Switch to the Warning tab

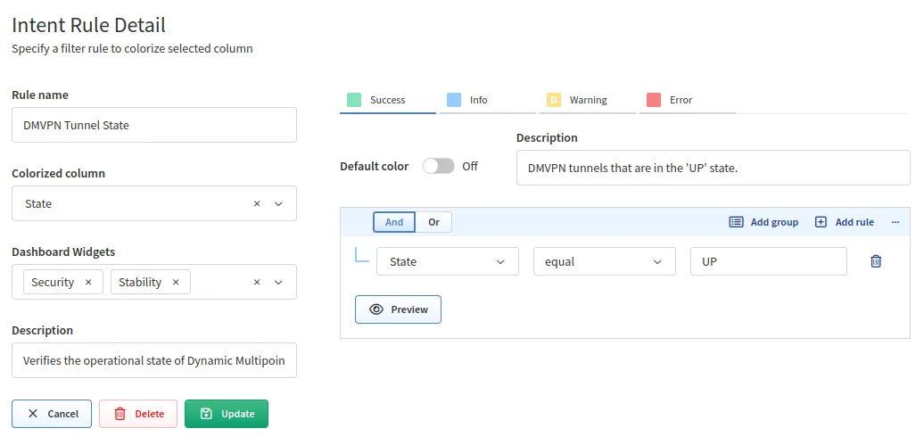click(586, 100)
